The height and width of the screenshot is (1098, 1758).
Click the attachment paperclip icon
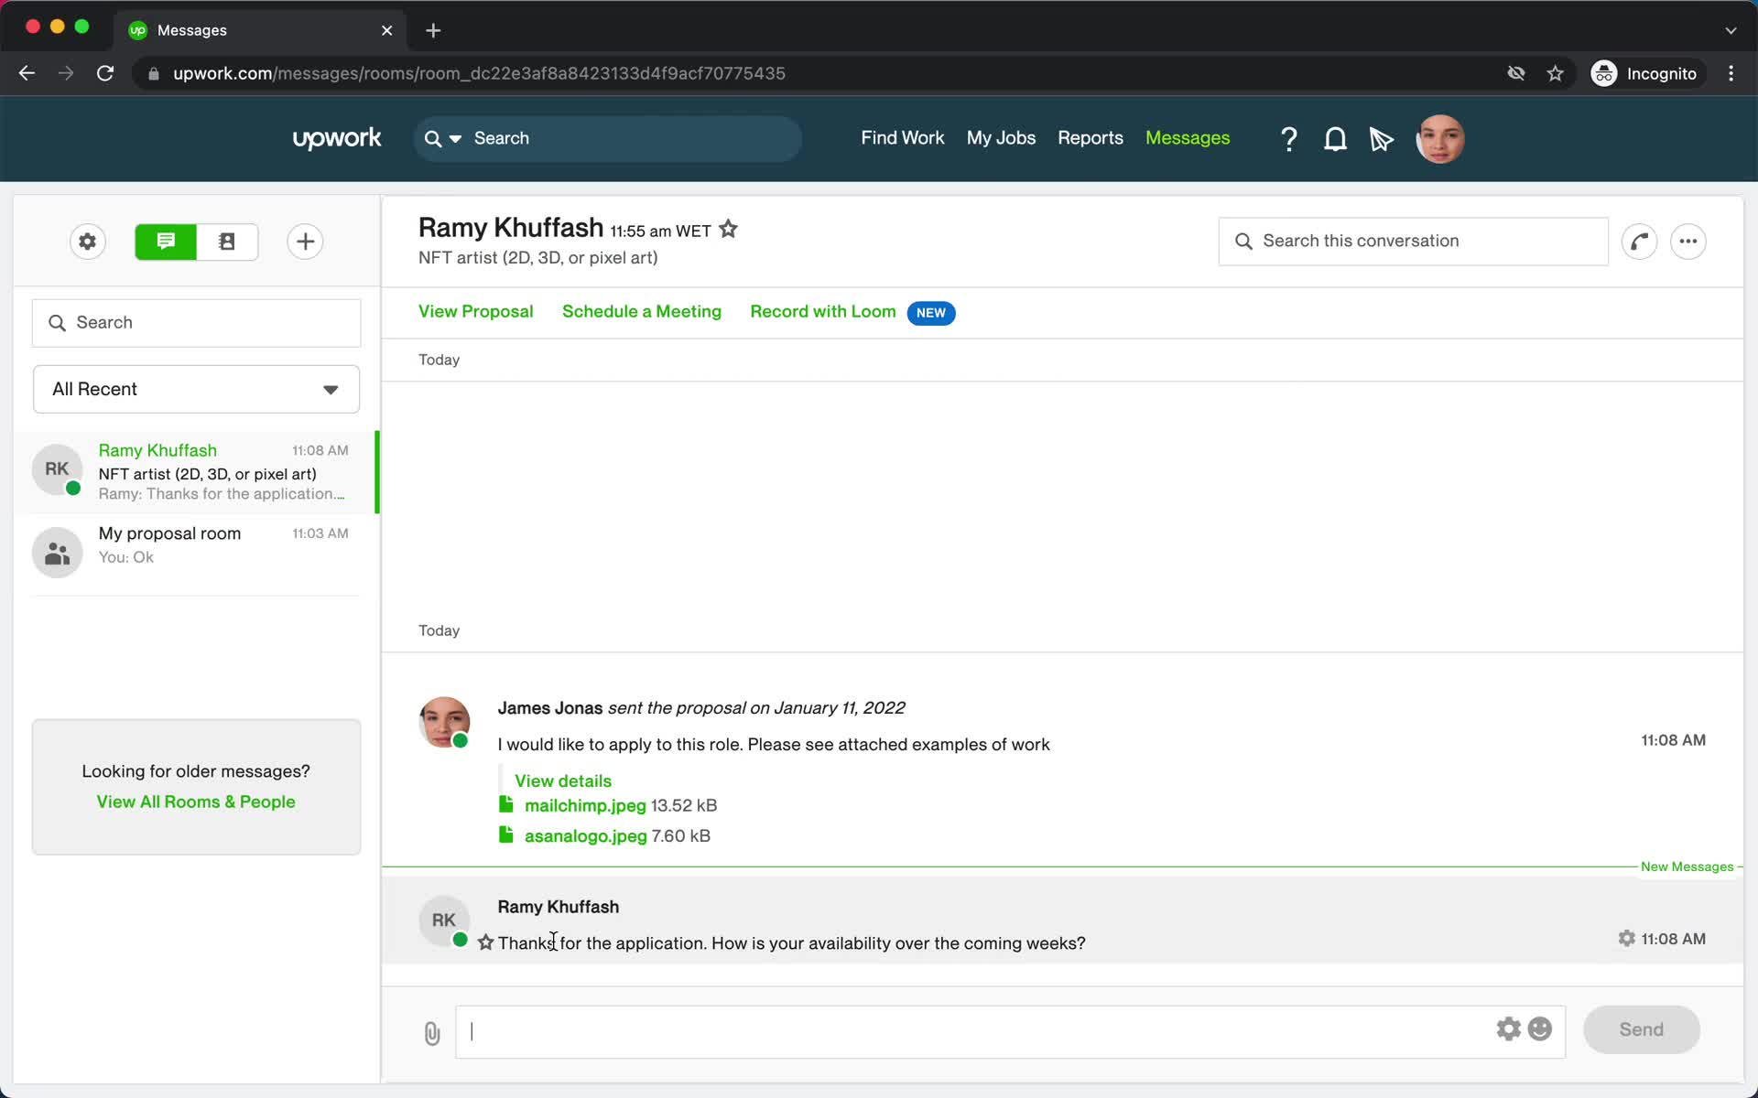[431, 1032]
